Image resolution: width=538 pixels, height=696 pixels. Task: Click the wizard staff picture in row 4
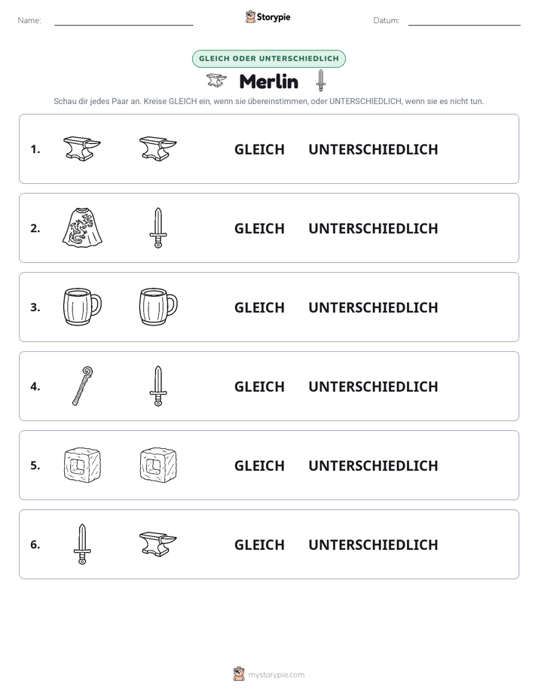[83, 386]
